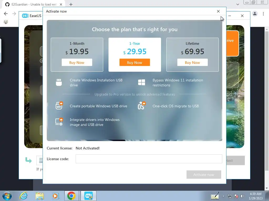Click 'Create portable Windows USB drive' text
This screenshot has height=201, width=269.
(x=99, y=106)
